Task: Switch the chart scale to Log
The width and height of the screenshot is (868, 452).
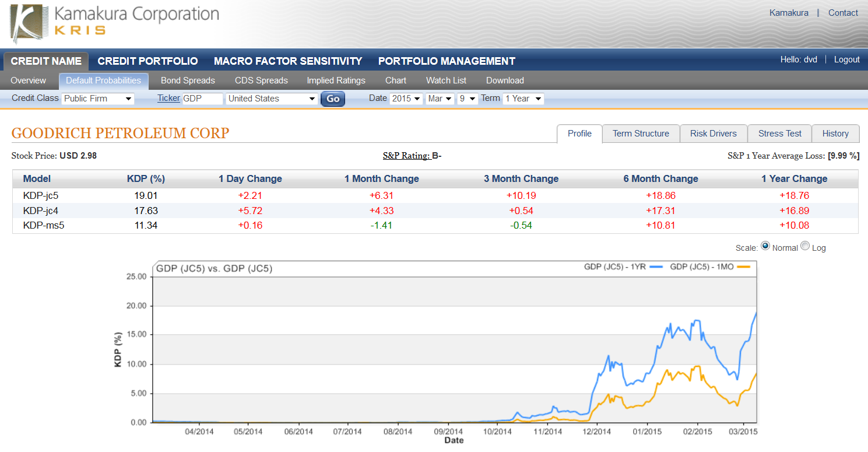Action: 805,246
